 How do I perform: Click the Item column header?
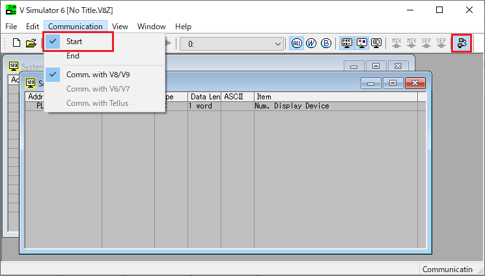point(335,97)
